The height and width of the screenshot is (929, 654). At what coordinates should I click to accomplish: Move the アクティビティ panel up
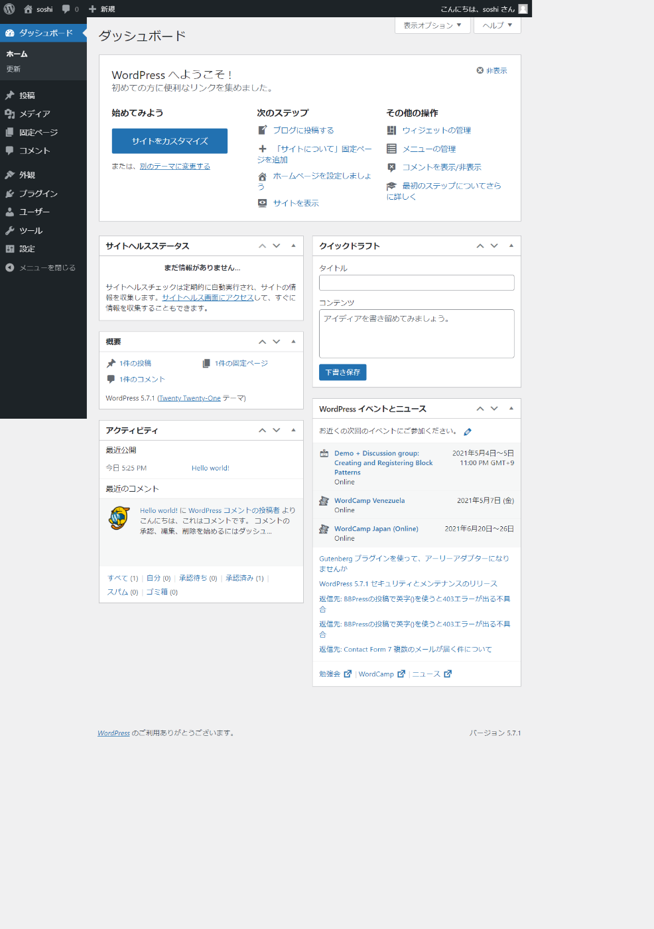262,430
